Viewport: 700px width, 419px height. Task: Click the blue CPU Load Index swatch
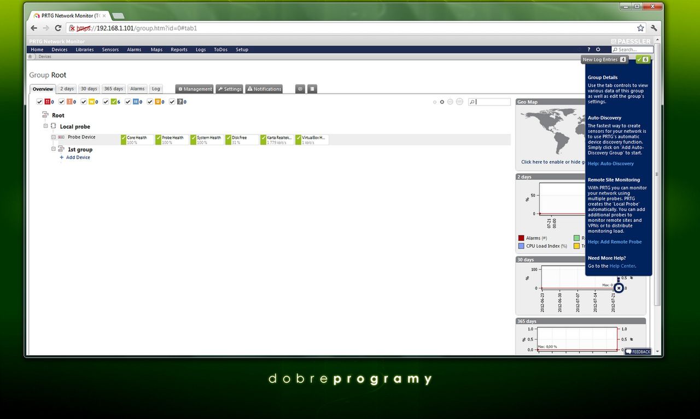[521, 246]
